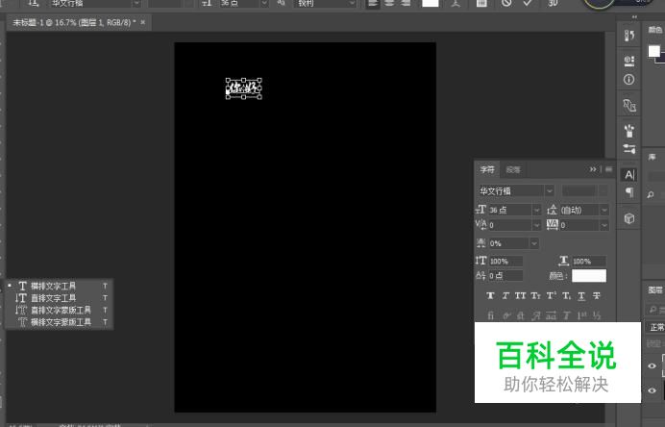
Task: Left align text in options bar
Action: pyautogui.click(x=373, y=4)
